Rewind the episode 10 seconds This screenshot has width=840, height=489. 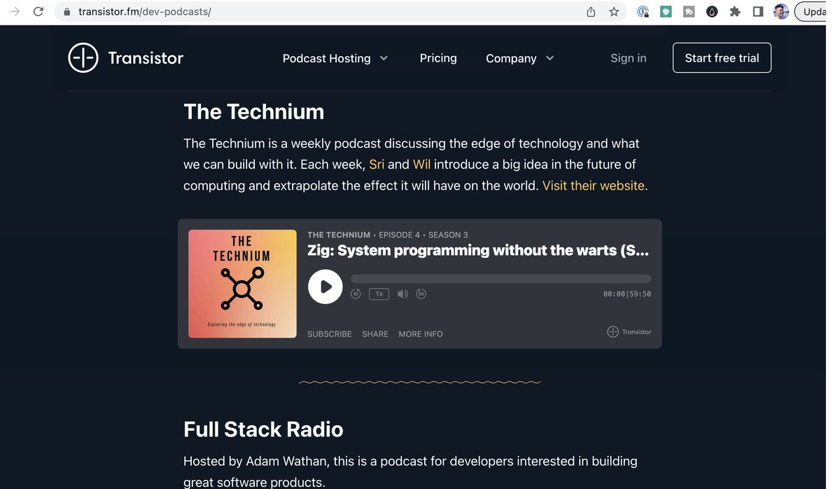click(x=356, y=294)
